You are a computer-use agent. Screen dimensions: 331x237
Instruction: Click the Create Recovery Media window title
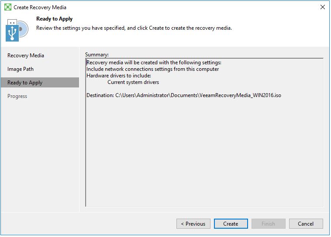40,7
